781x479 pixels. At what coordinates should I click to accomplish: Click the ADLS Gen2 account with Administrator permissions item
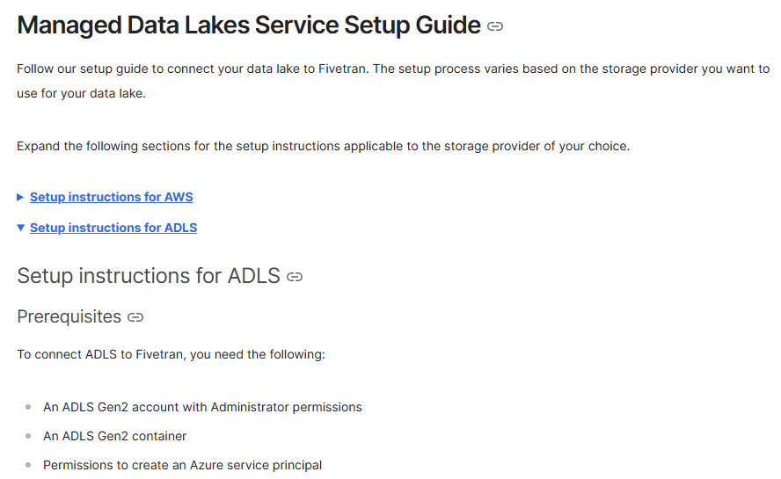[x=202, y=407]
